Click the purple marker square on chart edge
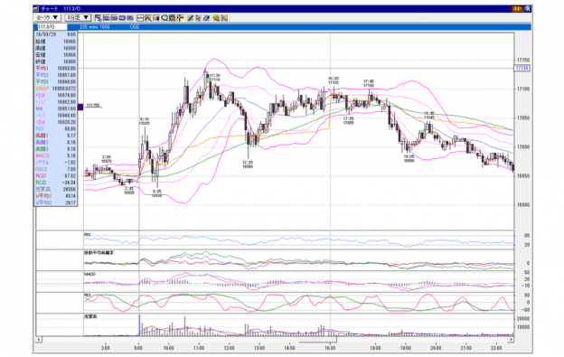 click(80, 107)
